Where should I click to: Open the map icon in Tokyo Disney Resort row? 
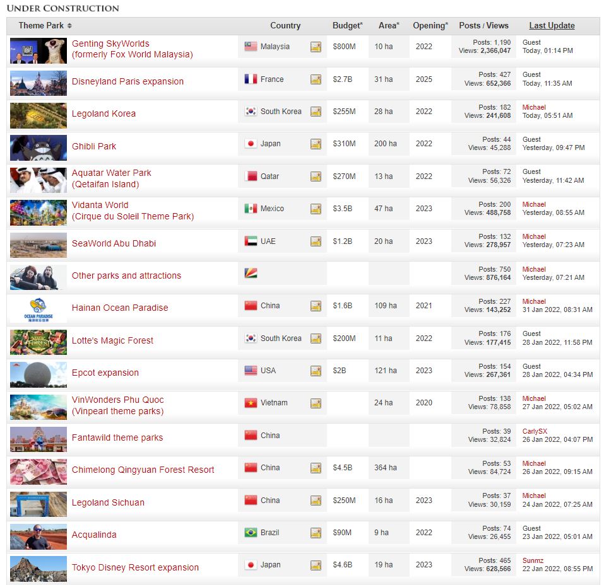coord(316,565)
